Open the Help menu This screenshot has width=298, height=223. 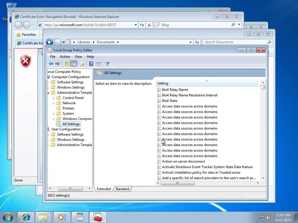click(90, 57)
